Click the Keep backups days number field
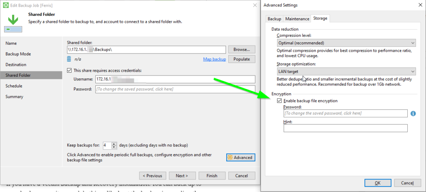This screenshot has height=192, width=426. click(x=107, y=146)
